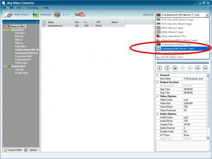Edit the Audio Codec value mp3
The image size is (212, 159).
point(195,117)
